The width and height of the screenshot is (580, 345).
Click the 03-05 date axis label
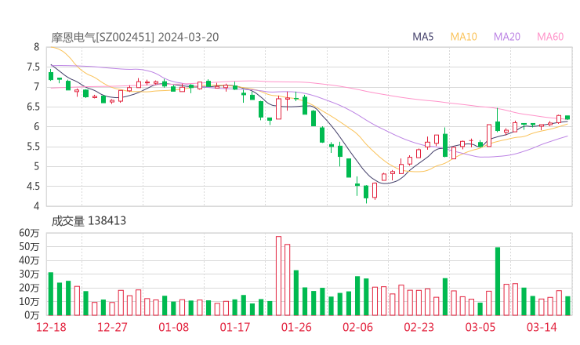click(480, 327)
